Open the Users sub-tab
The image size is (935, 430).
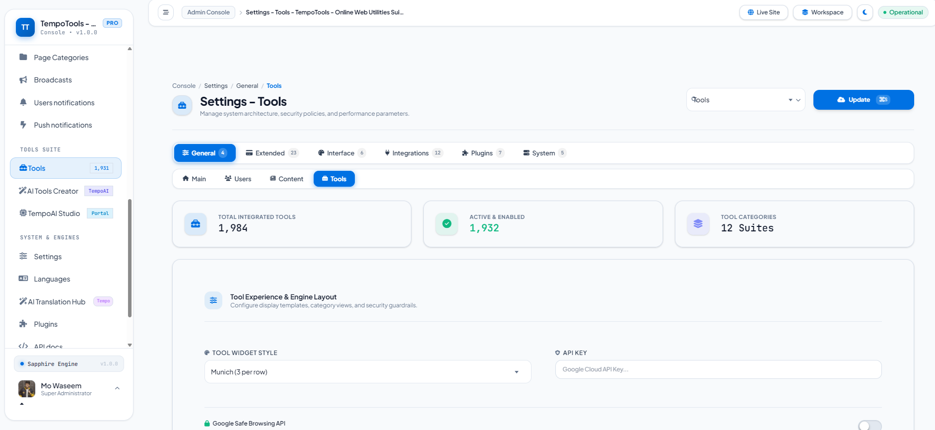pos(238,179)
